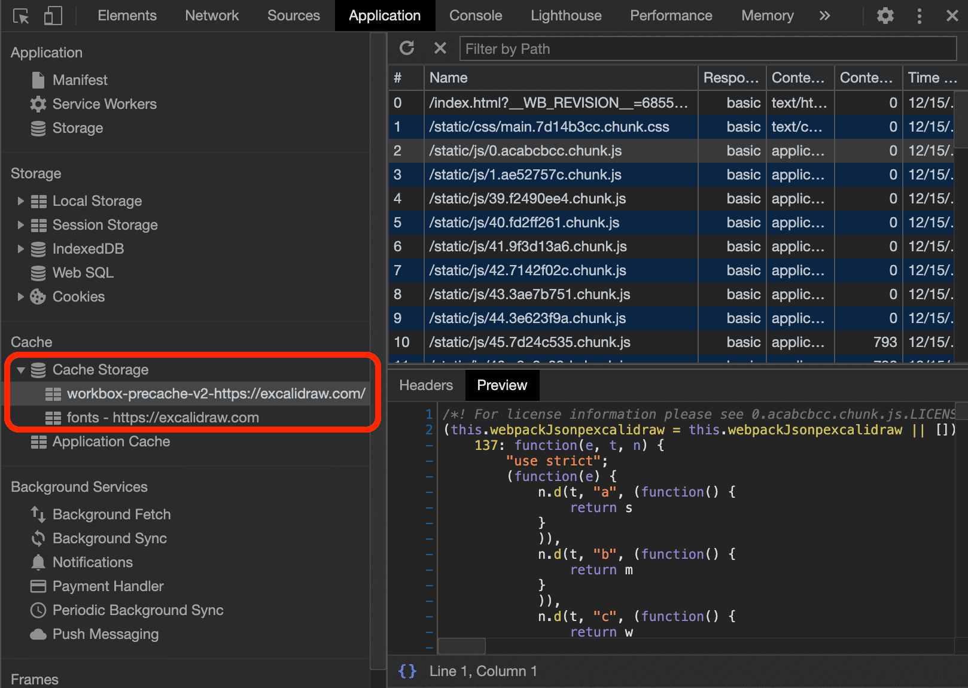Refresh the cache entries list
968x688 pixels.
click(407, 48)
